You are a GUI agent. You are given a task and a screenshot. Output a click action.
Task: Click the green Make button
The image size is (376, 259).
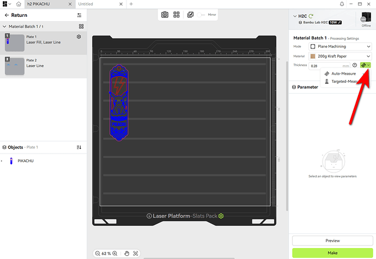point(332,253)
